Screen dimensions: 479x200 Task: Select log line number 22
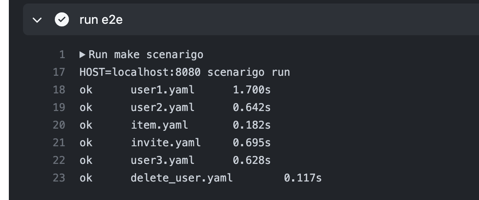coord(59,160)
